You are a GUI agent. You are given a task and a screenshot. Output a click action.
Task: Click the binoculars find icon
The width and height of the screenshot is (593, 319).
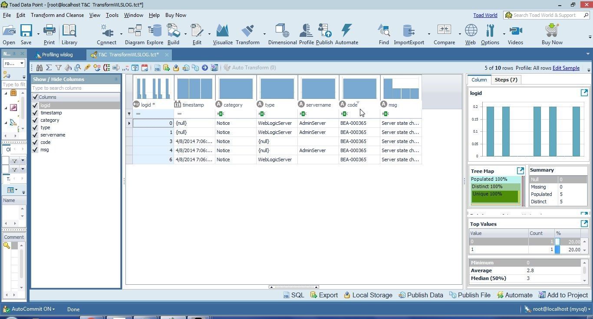(40, 68)
